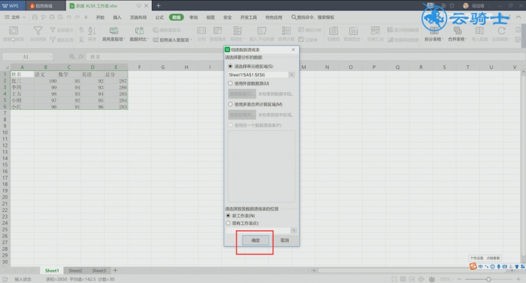526x283 pixels.
Task: Switch to the 开发工具 ribbon tab
Action: coord(249,18)
